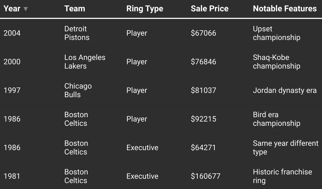Select the Los Angeles Lakers cell

point(85,62)
